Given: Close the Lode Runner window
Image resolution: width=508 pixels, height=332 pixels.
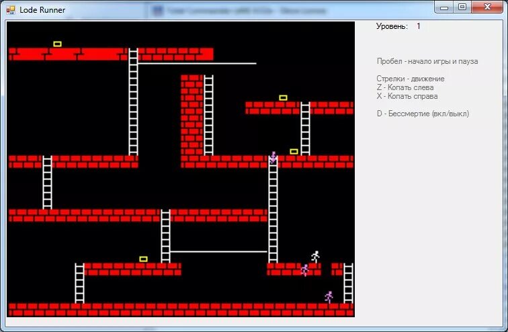Looking at the screenshot, I should tap(487, 7).
